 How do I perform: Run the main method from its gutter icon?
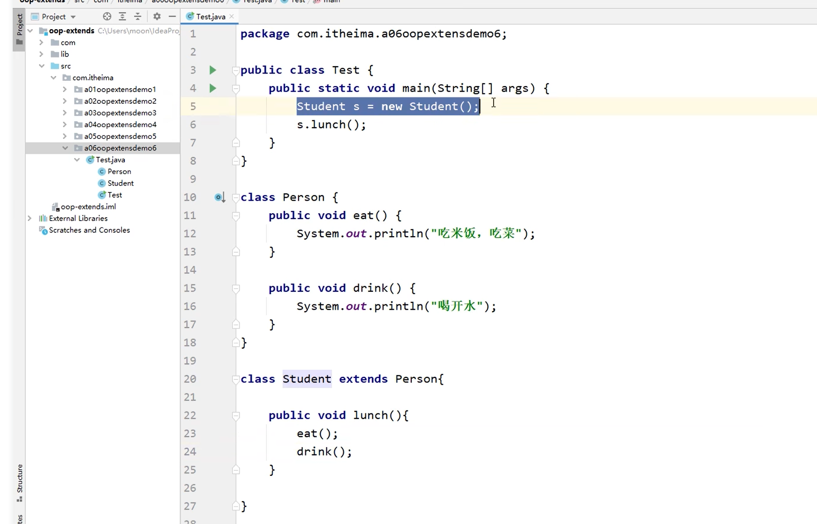[x=213, y=88]
